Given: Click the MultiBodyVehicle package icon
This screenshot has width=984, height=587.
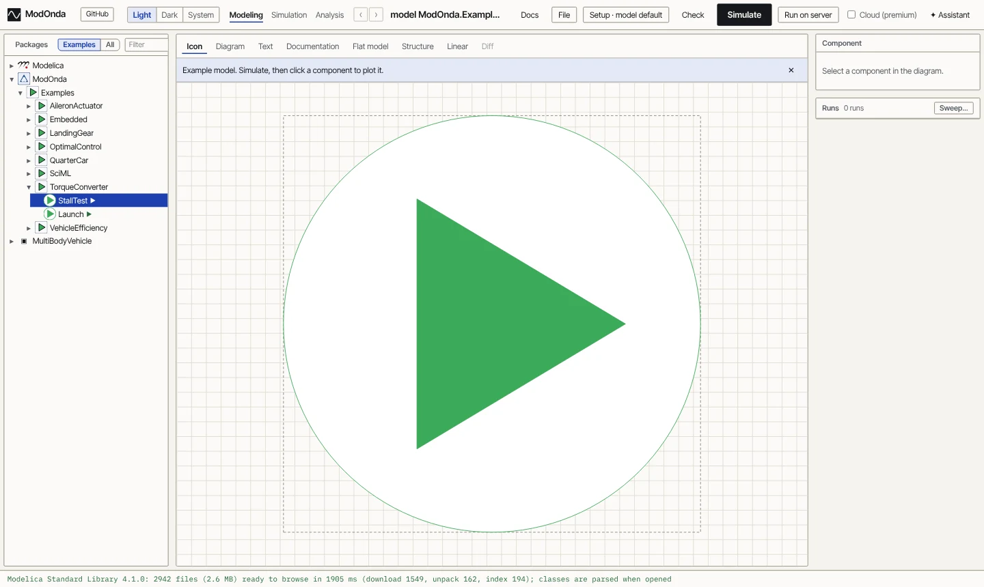Looking at the screenshot, I should tap(24, 241).
